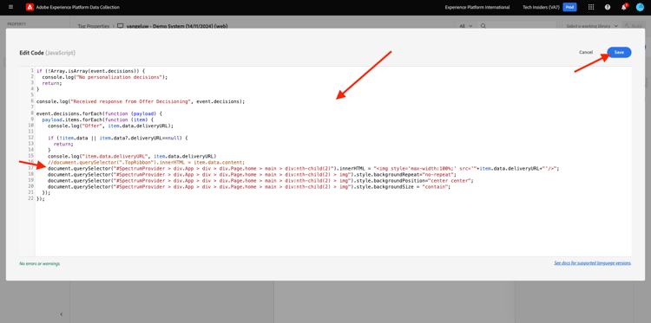
Task: Open the app switcher grid icon
Action: tap(591, 7)
